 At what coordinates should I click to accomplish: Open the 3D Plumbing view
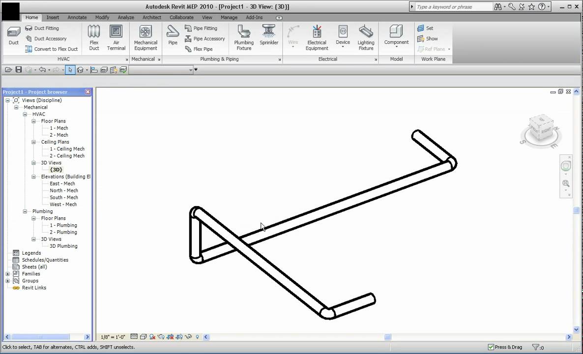coord(63,246)
